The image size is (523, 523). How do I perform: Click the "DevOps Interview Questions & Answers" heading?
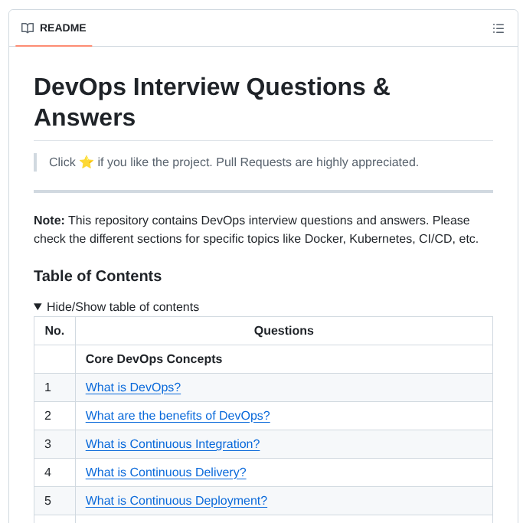212,102
